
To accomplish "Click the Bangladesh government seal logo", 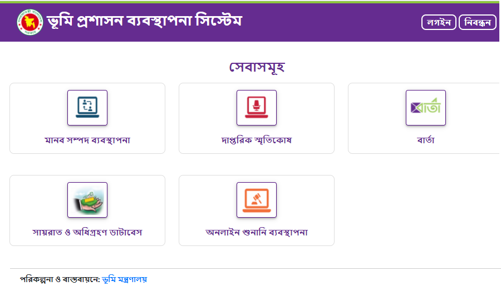I will pyautogui.click(x=30, y=22).
